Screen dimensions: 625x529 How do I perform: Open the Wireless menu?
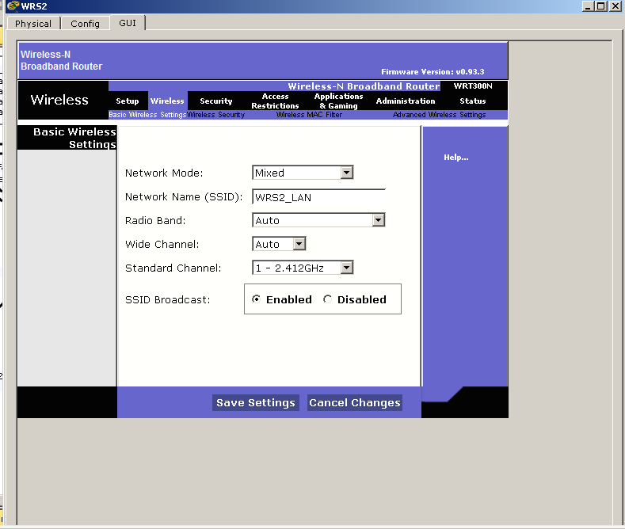(x=167, y=101)
